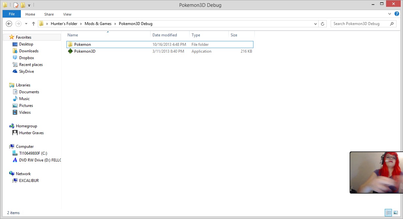Screen dimensions: 403x219
Task: Expand the ribbon with the chevron
Action: click(x=390, y=14)
